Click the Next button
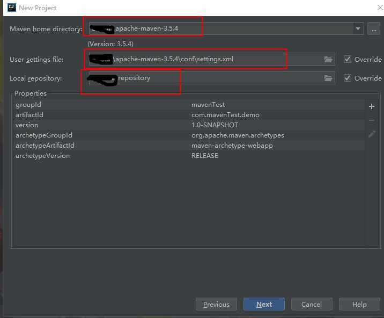 tap(264, 304)
